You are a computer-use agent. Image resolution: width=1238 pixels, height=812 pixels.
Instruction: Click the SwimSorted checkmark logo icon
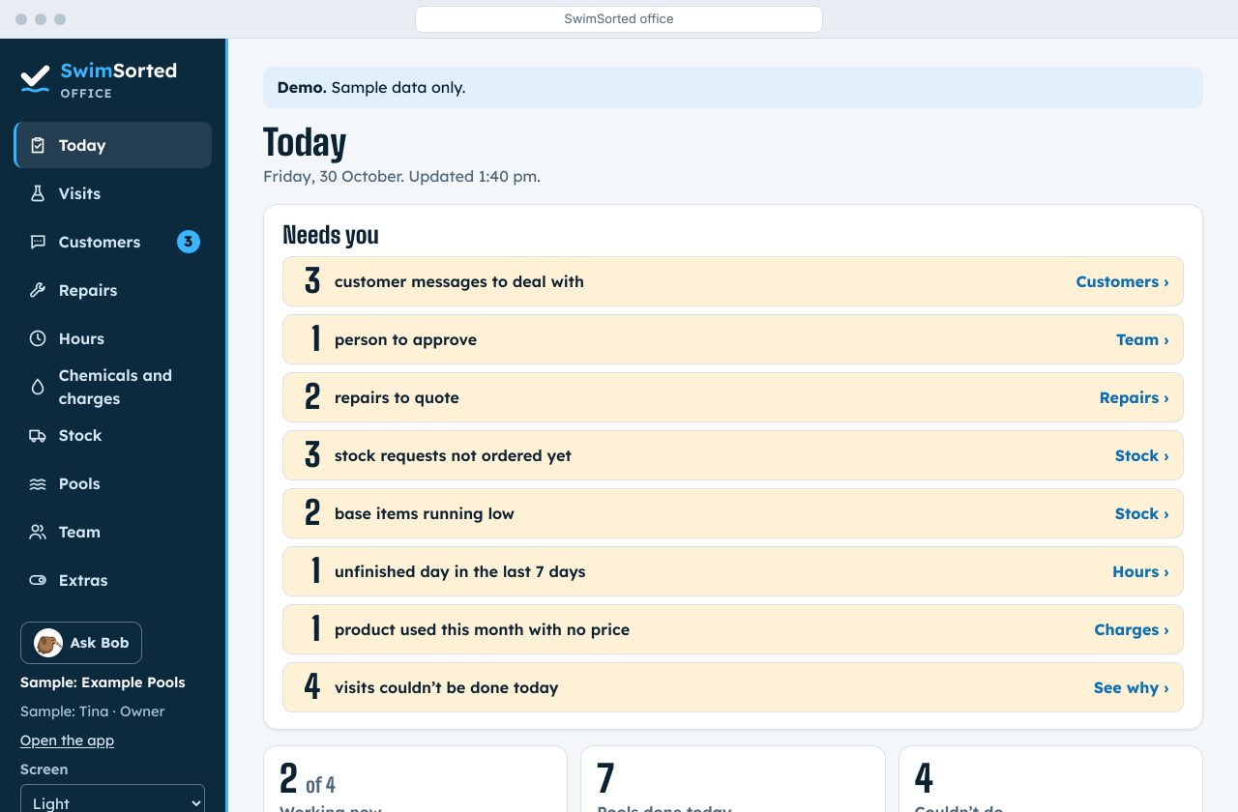click(35, 79)
